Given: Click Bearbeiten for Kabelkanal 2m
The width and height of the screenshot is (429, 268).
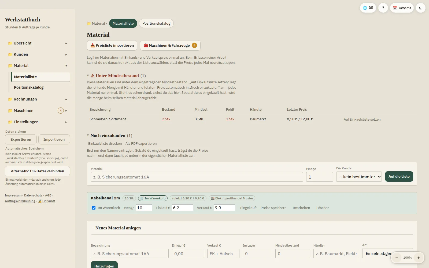Looking at the screenshot, I should (x=301, y=208).
